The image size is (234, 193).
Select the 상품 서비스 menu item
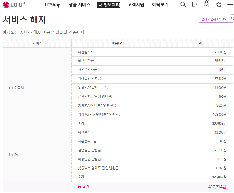click(79, 5)
